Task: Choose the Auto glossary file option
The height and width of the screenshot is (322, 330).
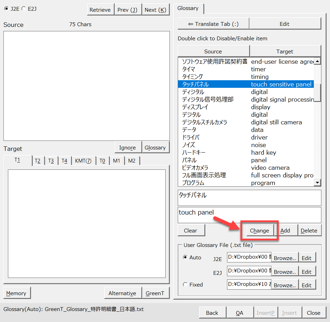Action: click(x=185, y=257)
